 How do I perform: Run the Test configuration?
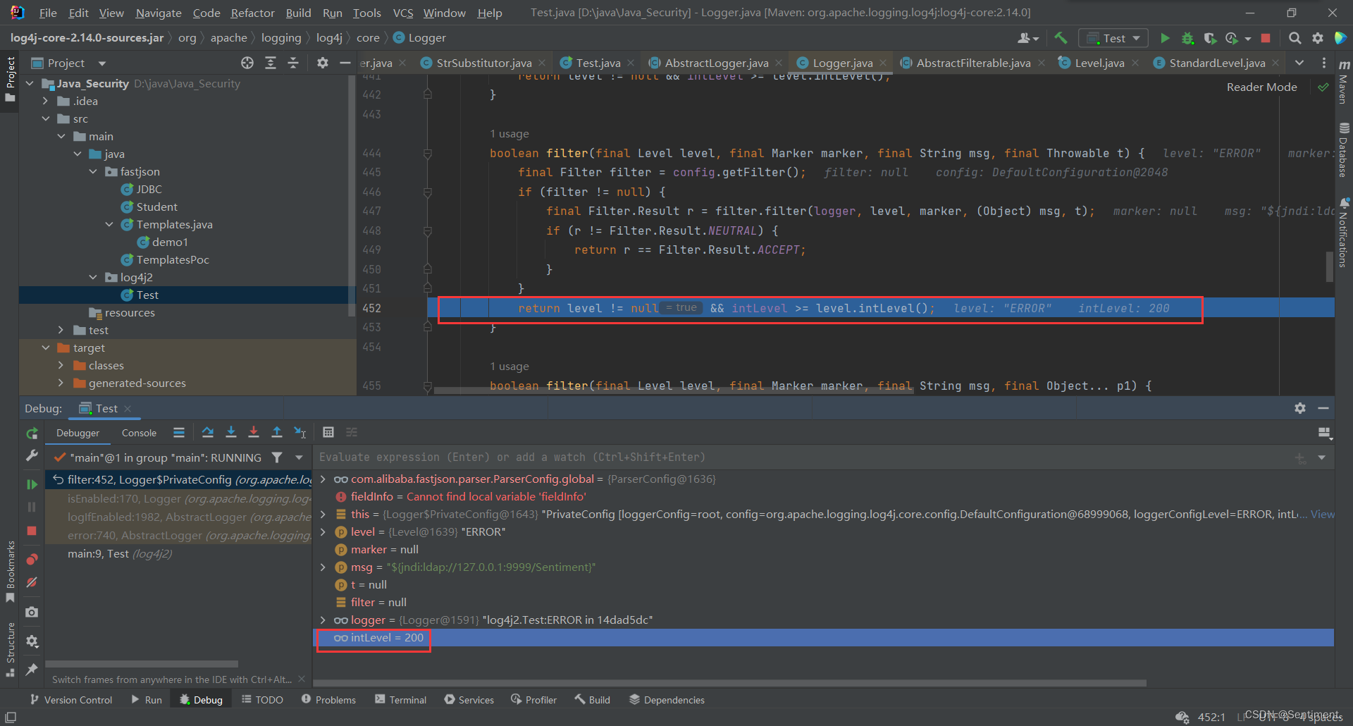1165,38
